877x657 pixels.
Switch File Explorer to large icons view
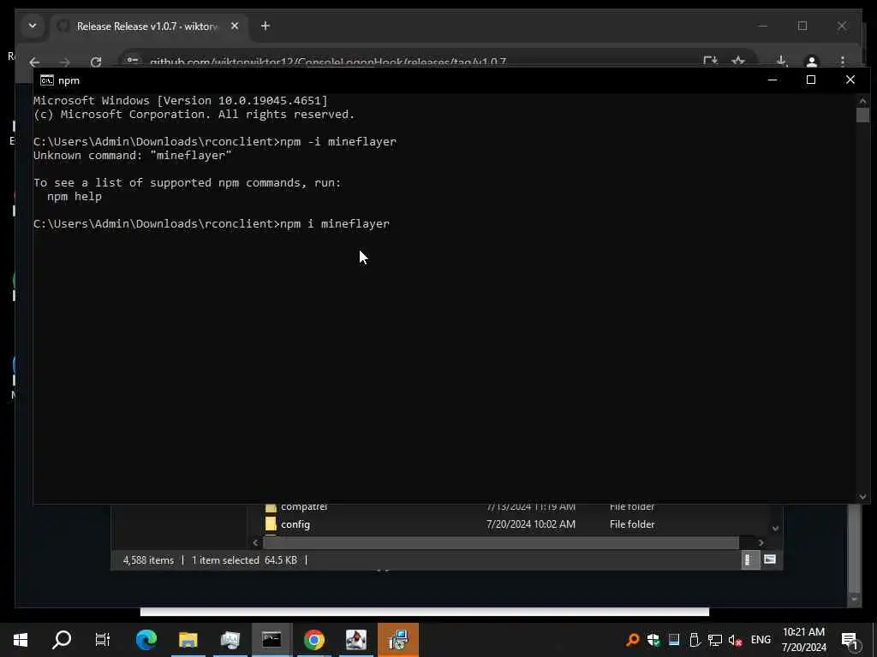point(770,559)
